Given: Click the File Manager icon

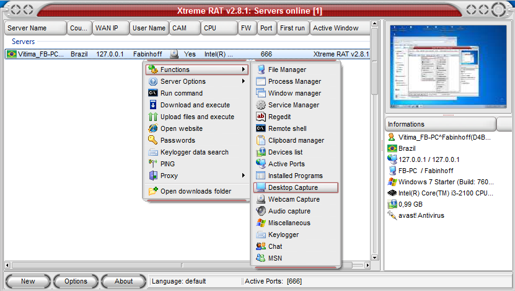Looking at the screenshot, I should (x=261, y=69).
